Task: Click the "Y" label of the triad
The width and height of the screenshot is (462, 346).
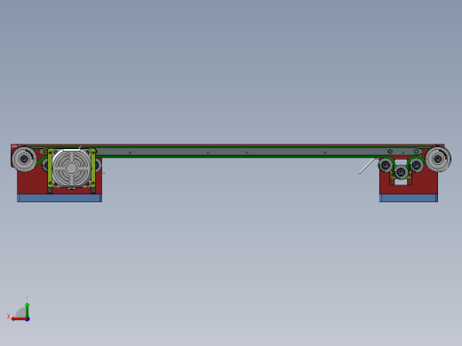Action: pyautogui.click(x=27, y=298)
